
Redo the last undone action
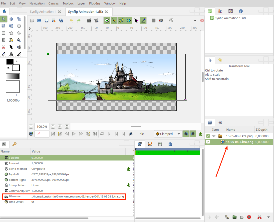pyautogui.click(x=79, y=20)
